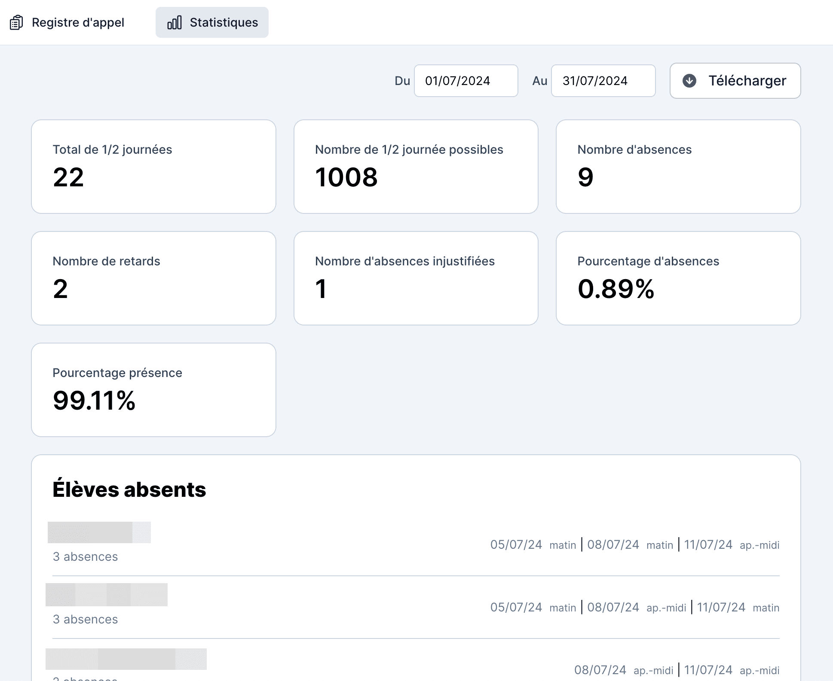Click second student's 3 absences text

pyautogui.click(x=85, y=619)
